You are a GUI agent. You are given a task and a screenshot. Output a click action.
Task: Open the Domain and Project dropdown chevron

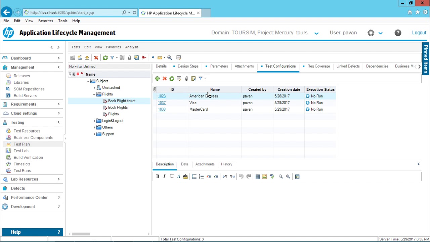(x=316, y=33)
